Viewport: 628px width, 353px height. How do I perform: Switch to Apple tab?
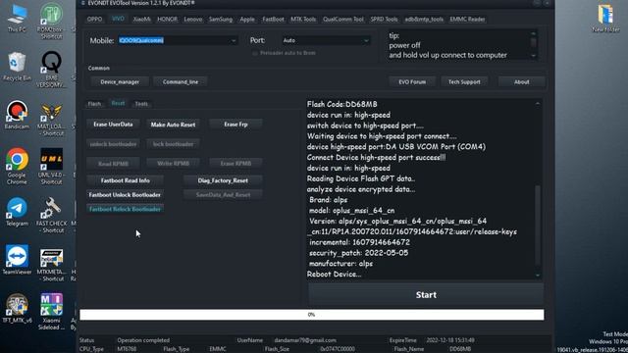coord(247,20)
